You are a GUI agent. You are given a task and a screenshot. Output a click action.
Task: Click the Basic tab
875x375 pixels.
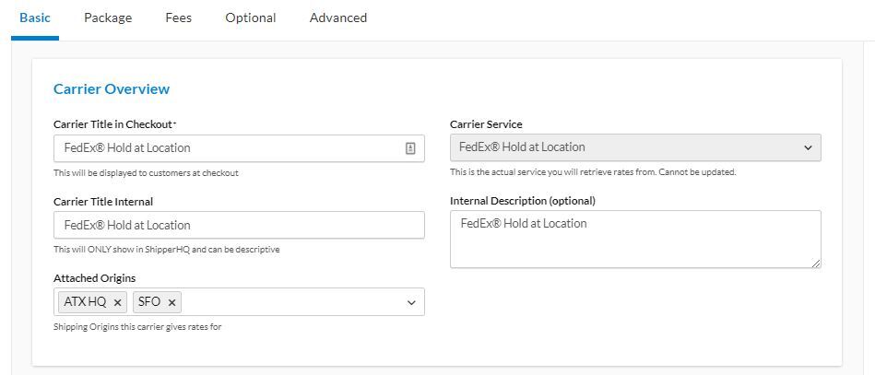tap(35, 18)
